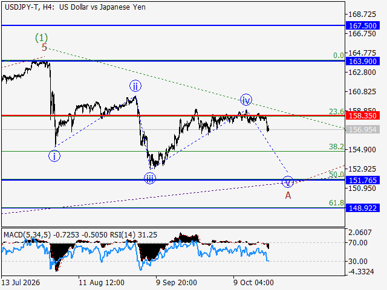The height and width of the screenshot is (290, 387).
Task: Click the red wave A label
Action: pyautogui.click(x=288, y=196)
